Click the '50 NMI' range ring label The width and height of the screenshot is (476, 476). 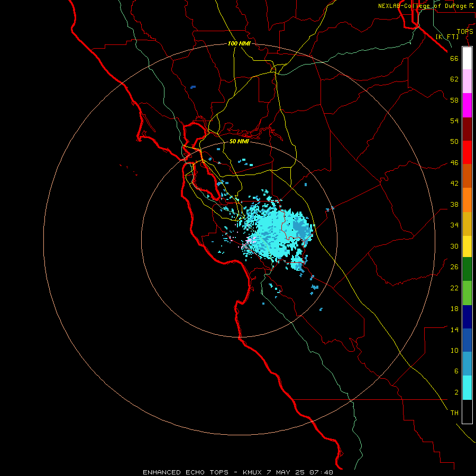[x=239, y=141]
